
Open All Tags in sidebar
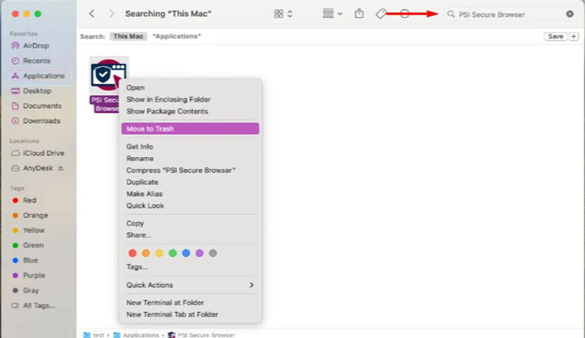click(38, 306)
